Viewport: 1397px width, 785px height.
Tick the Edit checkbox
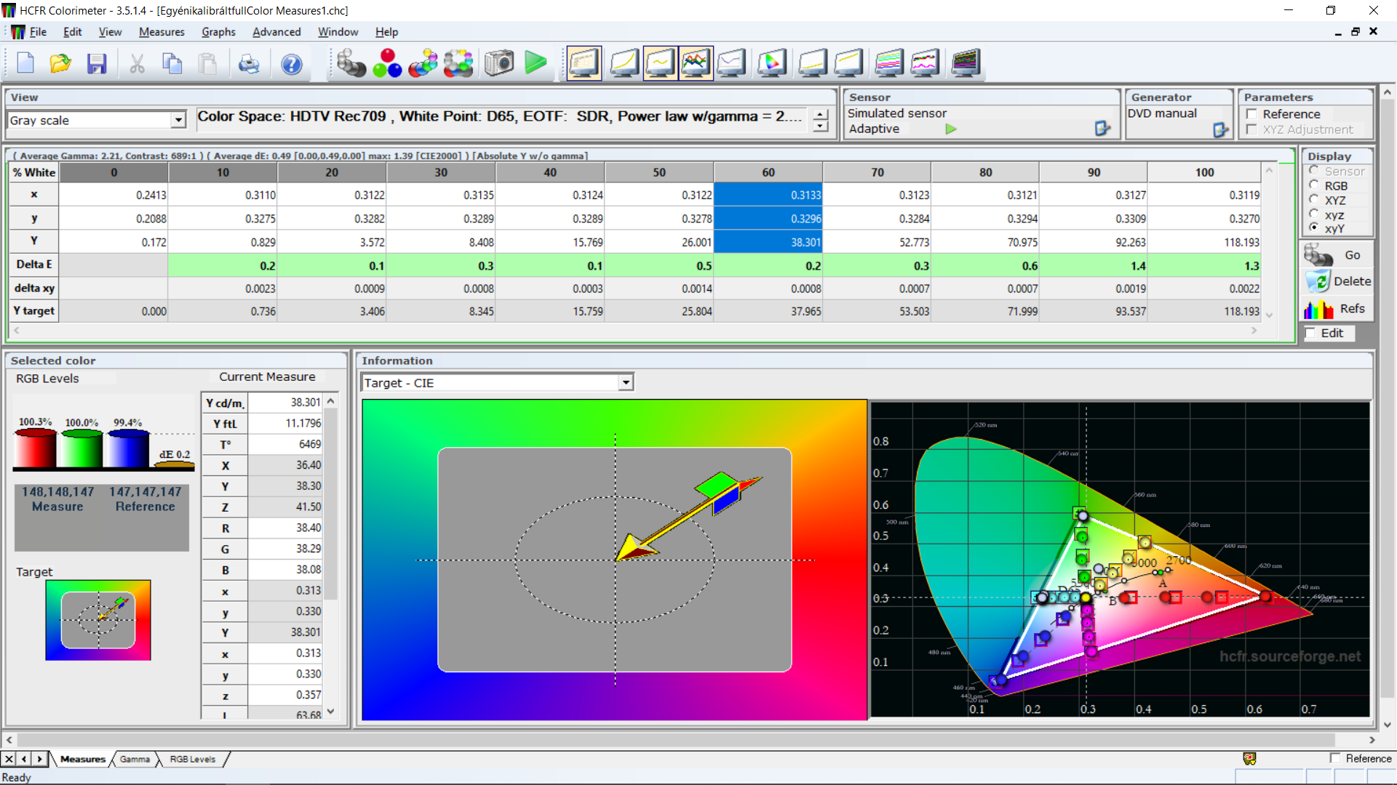1311,333
